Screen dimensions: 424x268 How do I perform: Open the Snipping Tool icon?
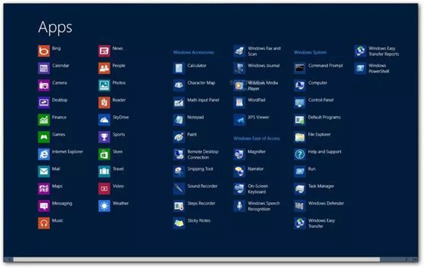coord(179,172)
